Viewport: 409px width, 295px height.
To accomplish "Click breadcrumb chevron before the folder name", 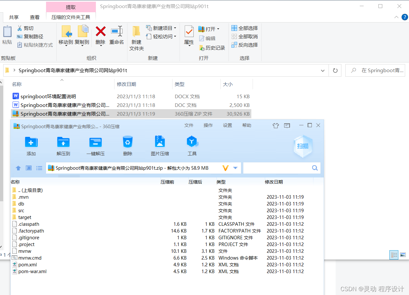I will click(14, 71).
